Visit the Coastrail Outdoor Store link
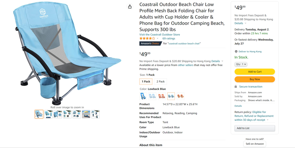Viewport: 295px width, 148px height. 160,35
